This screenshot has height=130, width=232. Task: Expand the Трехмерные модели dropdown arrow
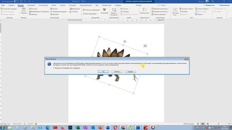tap(68, 12)
